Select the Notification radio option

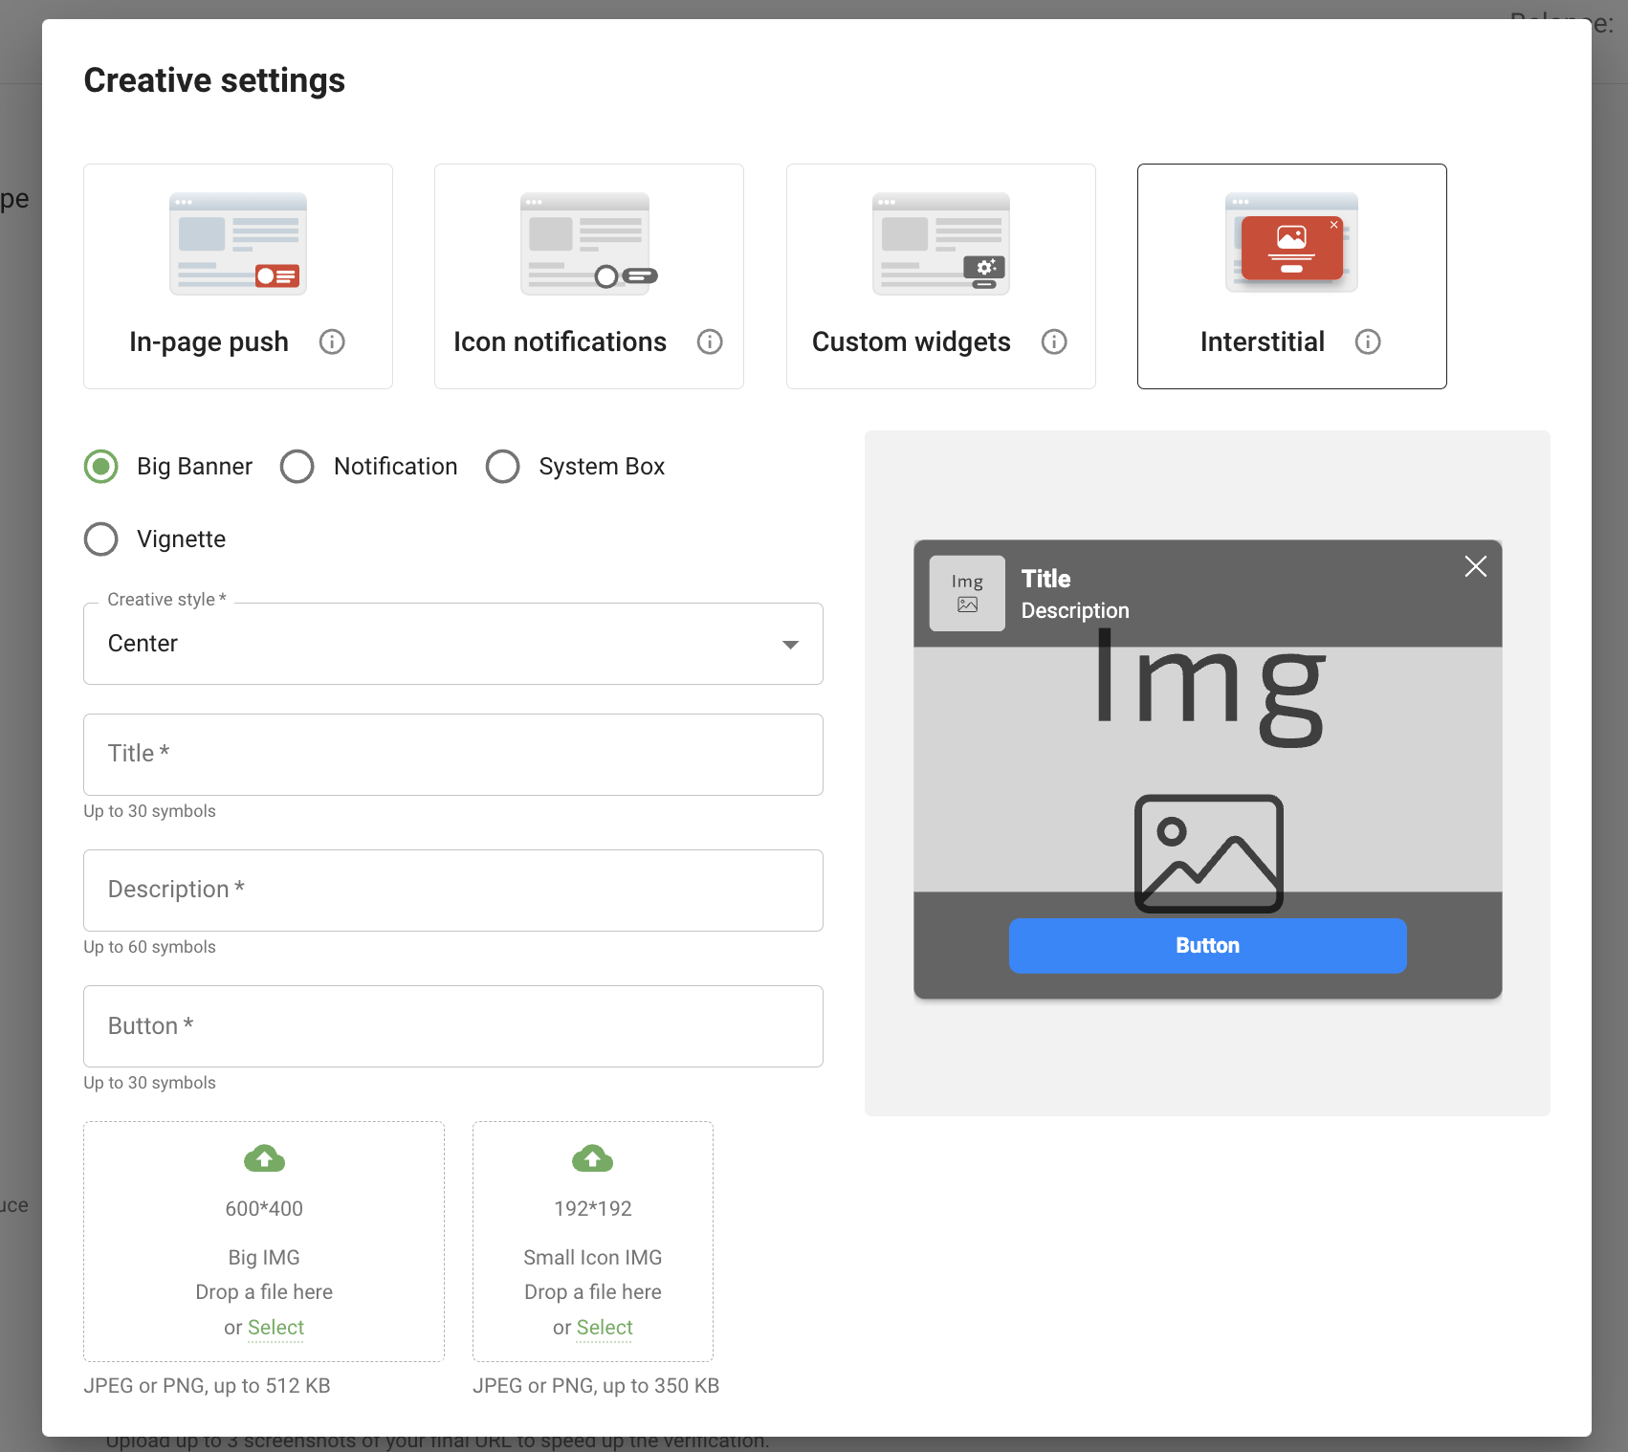point(297,467)
